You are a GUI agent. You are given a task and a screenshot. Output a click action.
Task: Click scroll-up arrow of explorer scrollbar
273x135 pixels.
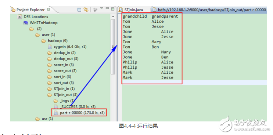coord(113,17)
